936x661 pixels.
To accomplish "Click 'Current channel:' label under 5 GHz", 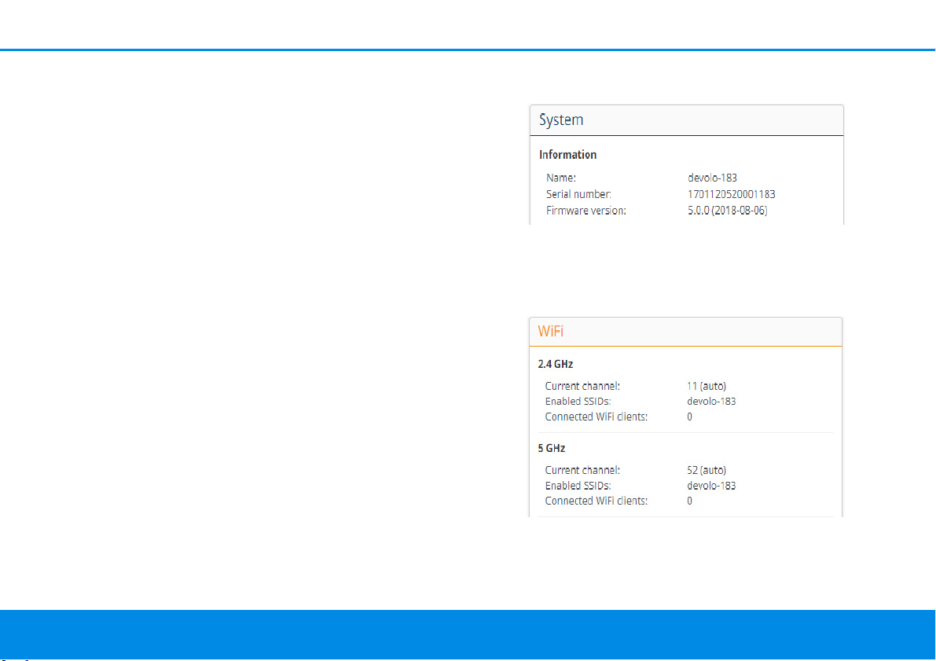I will click(582, 471).
